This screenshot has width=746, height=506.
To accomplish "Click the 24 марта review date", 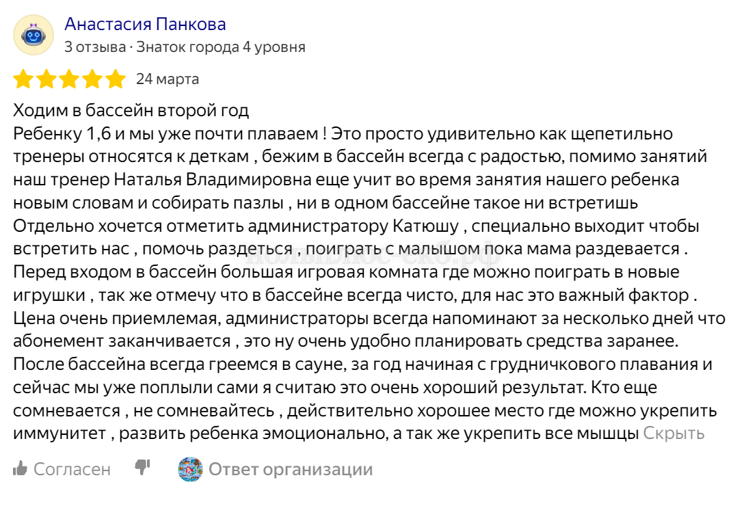I will pos(168,79).
